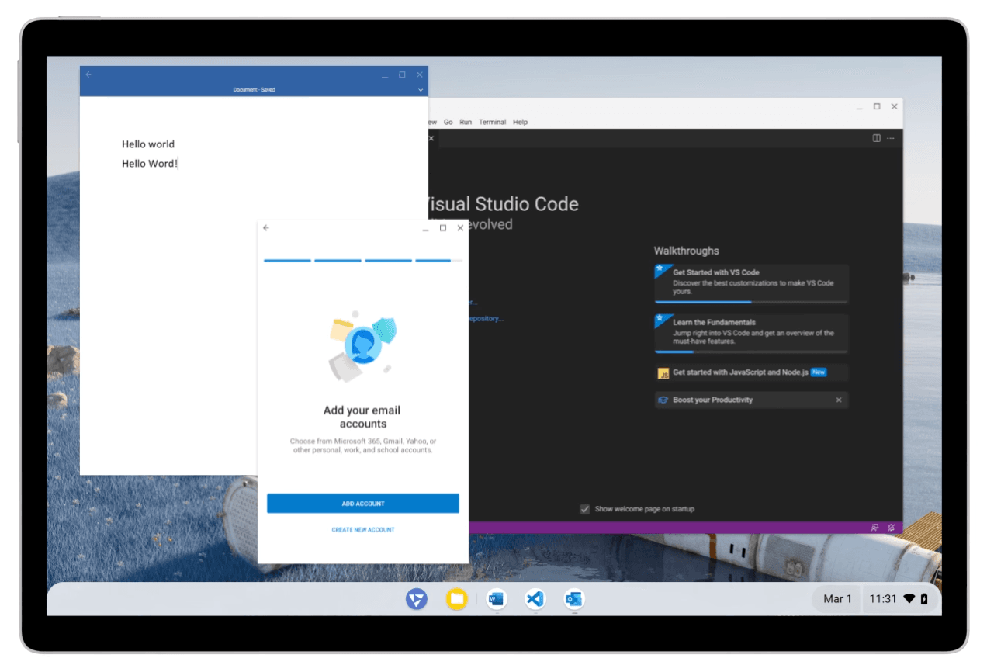Open VS Code editor More Actions menu

[x=890, y=139]
